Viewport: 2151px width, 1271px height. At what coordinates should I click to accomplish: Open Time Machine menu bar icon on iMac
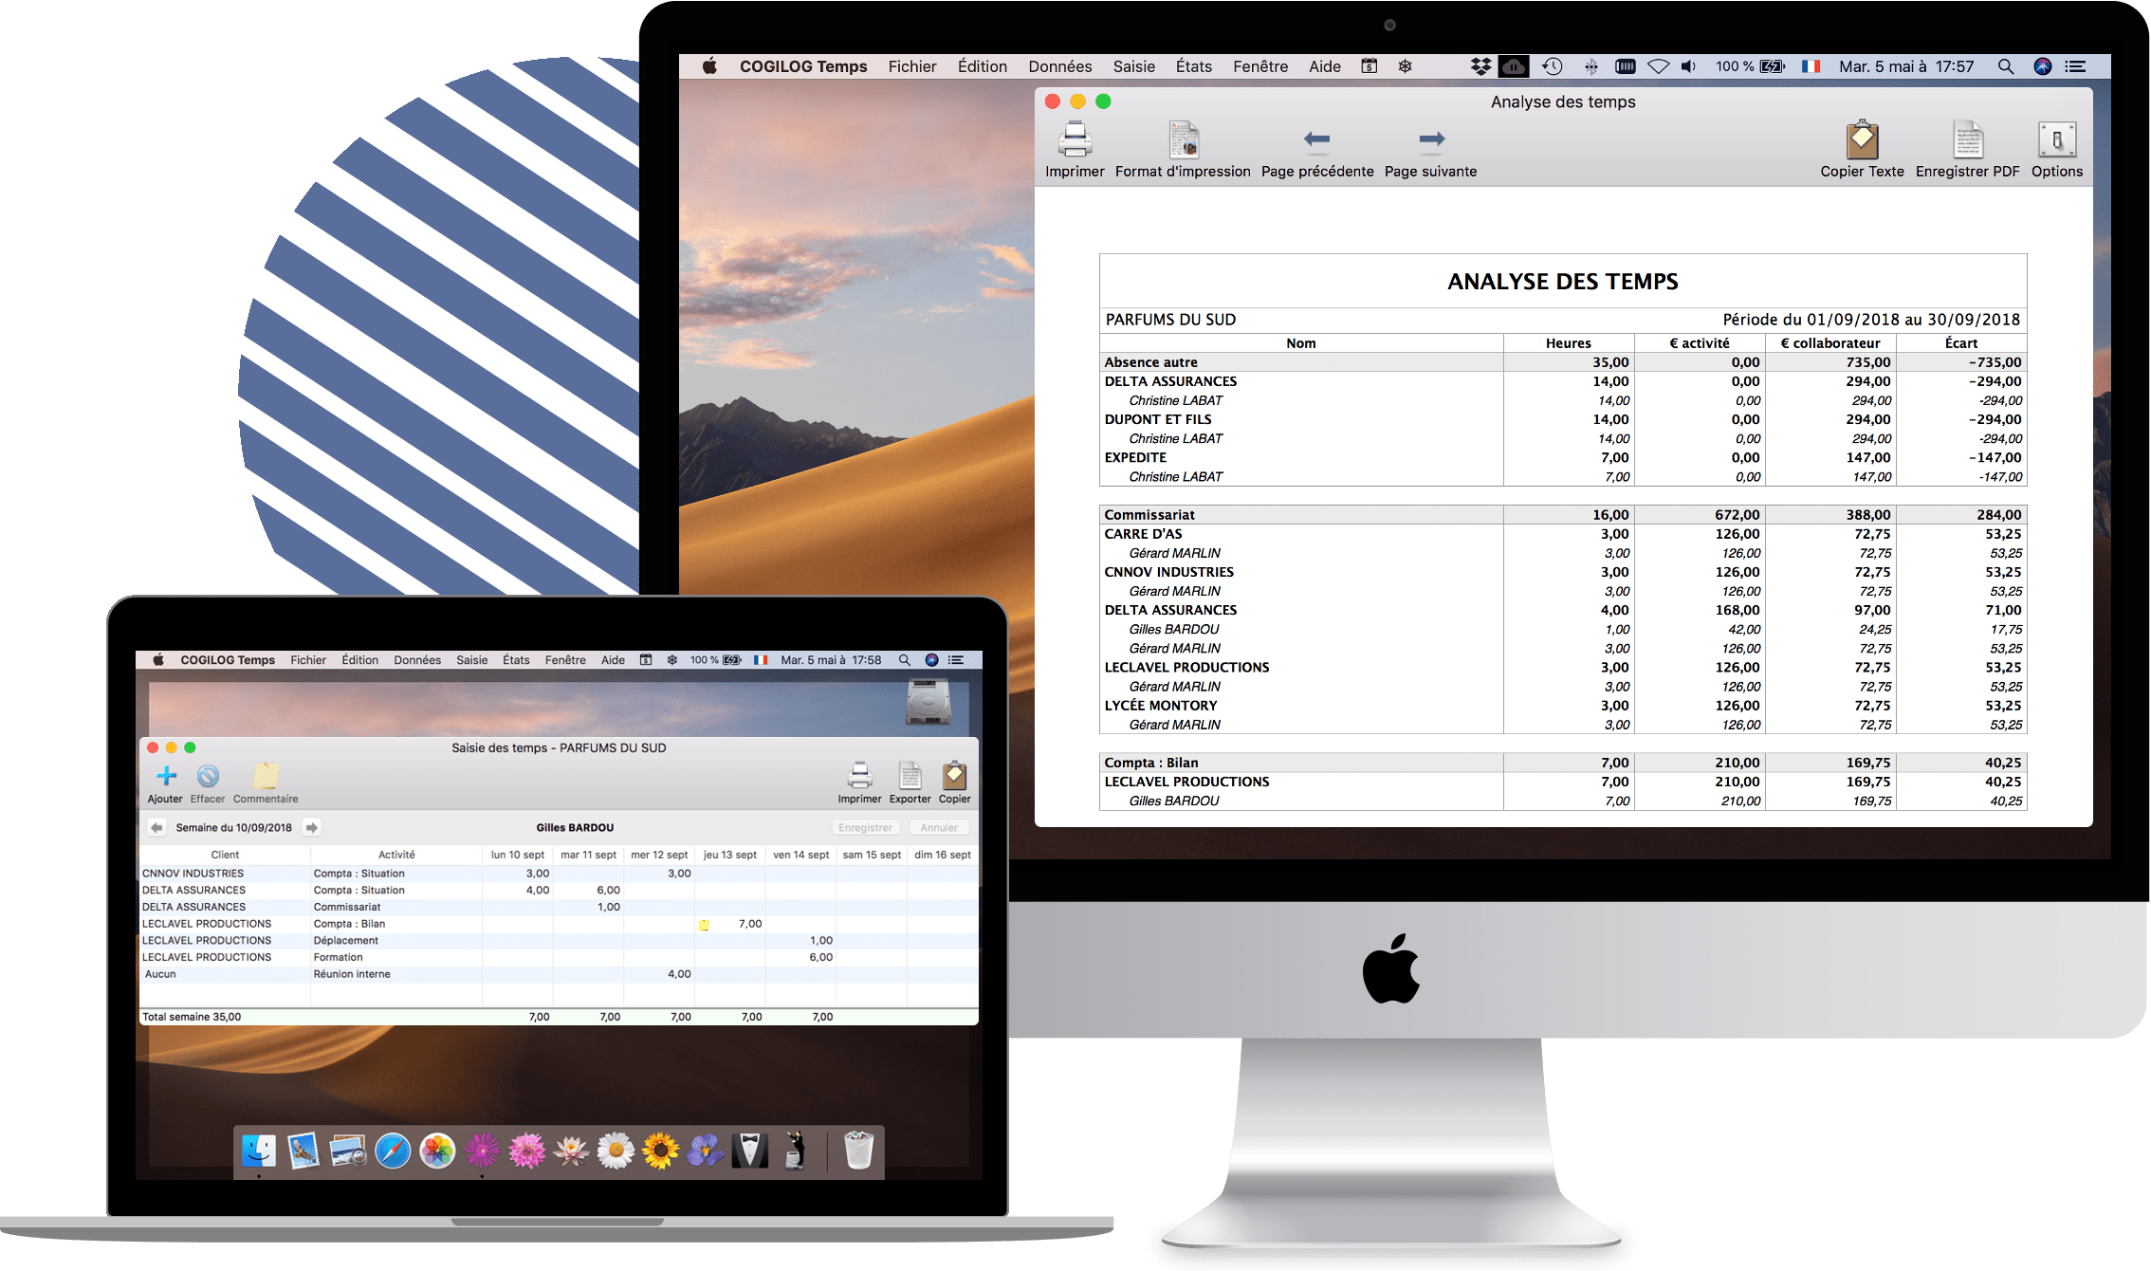(x=1553, y=66)
